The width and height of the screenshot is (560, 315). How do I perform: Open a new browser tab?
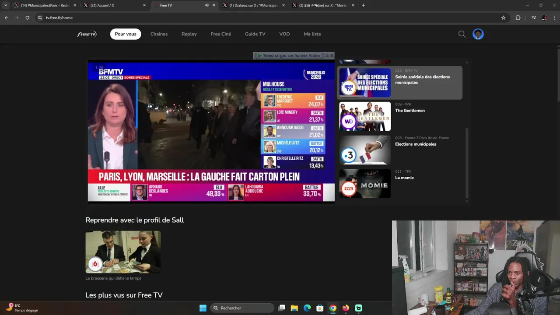pyautogui.click(x=364, y=5)
